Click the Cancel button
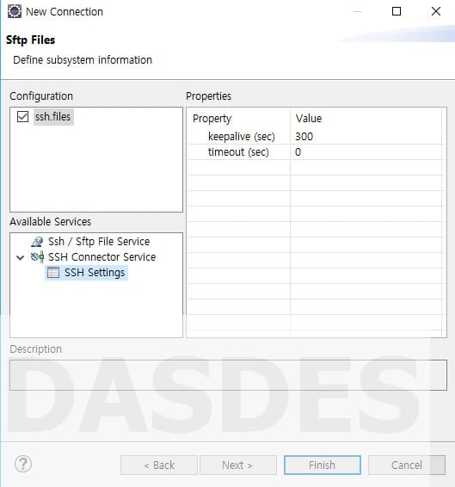 click(407, 465)
